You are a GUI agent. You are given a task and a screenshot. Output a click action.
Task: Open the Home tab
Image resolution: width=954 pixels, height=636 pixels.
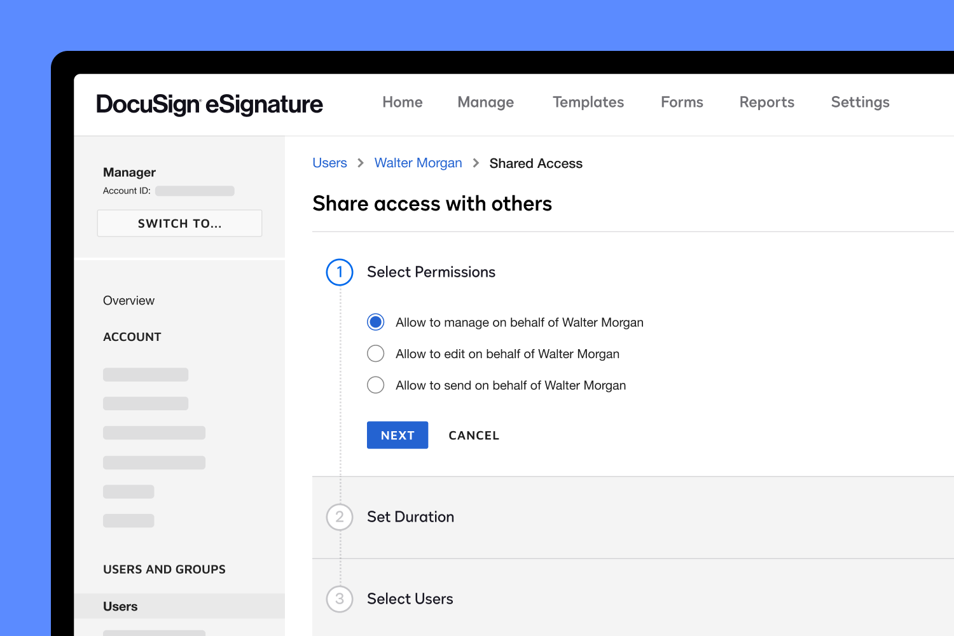click(402, 102)
